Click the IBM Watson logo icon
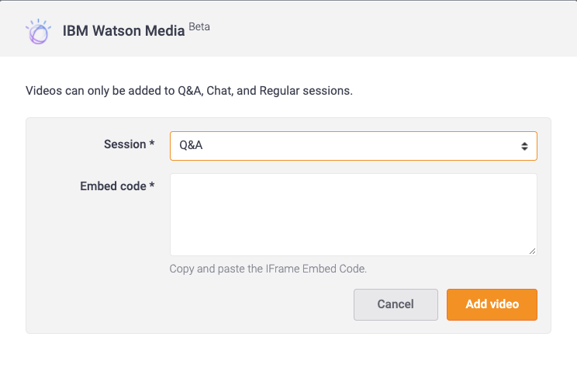The image size is (577, 368). (38, 32)
